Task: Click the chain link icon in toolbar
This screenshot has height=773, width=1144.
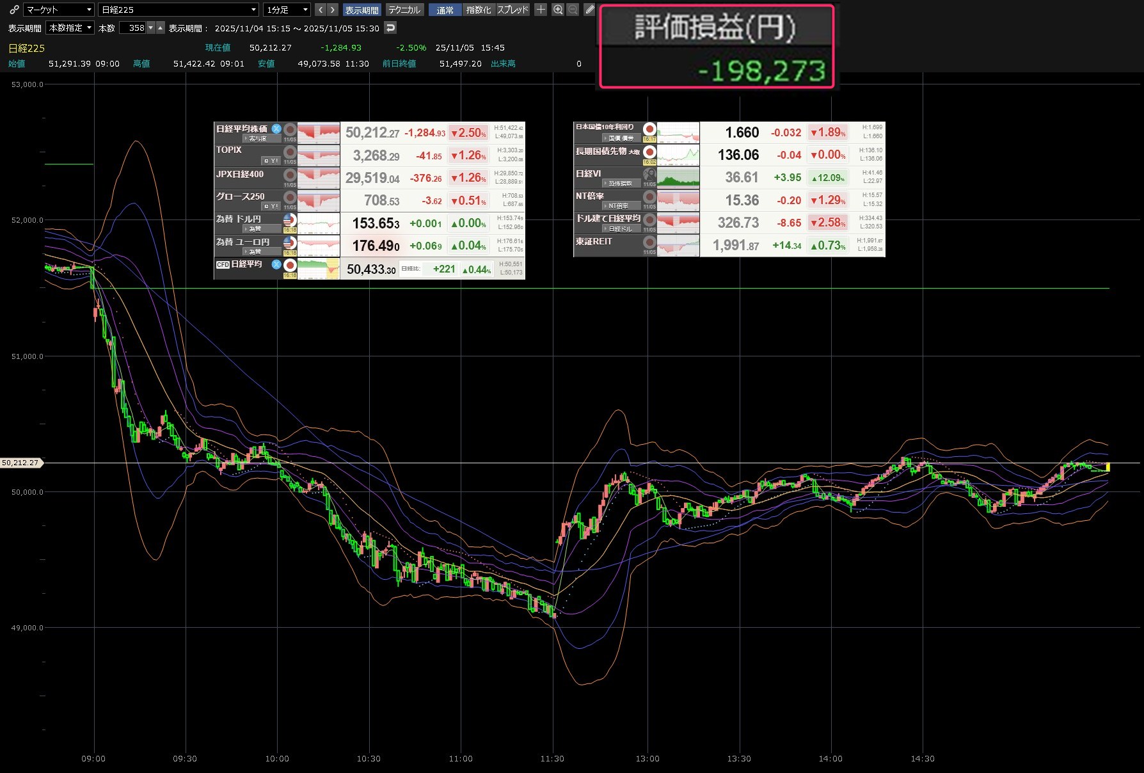Action: pyautogui.click(x=14, y=10)
